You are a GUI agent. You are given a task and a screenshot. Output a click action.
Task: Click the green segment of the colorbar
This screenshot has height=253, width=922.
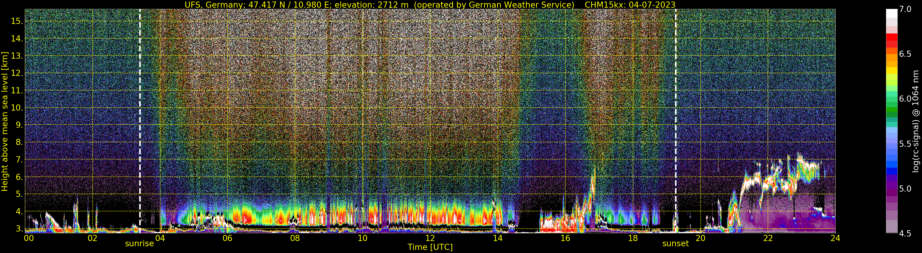coord(891,109)
